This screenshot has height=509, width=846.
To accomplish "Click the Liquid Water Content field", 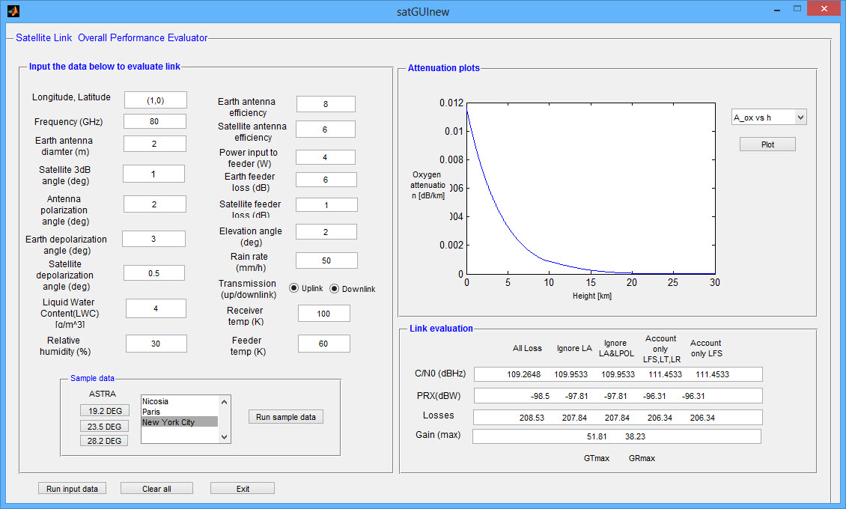I will click(156, 308).
